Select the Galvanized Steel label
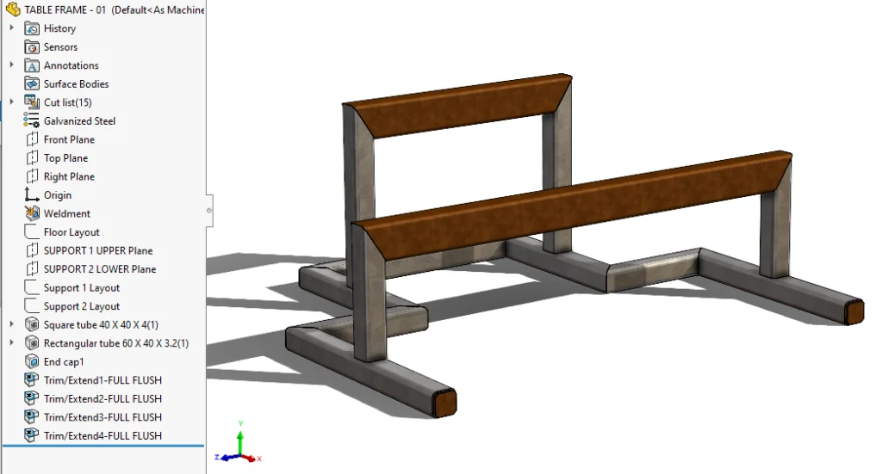Viewport: 882px width, 474px height. [80, 120]
